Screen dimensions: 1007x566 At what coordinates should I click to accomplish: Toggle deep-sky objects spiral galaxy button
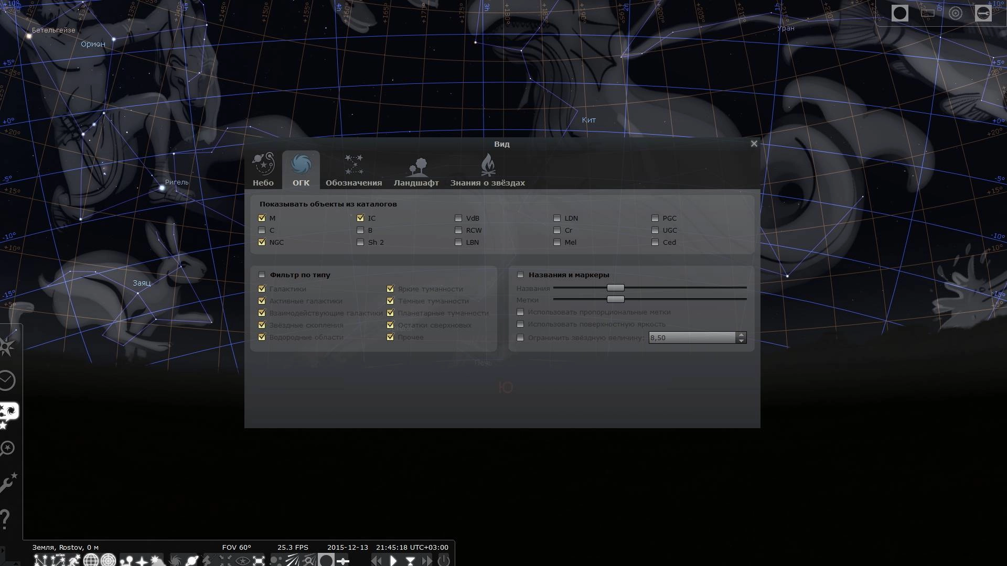pyautogui.click(x=175, y=560)
